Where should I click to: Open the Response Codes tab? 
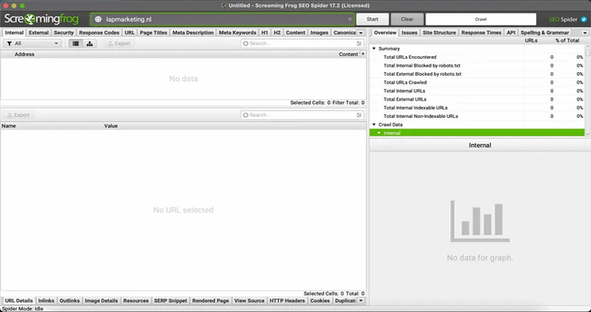(x=99, y=33)
